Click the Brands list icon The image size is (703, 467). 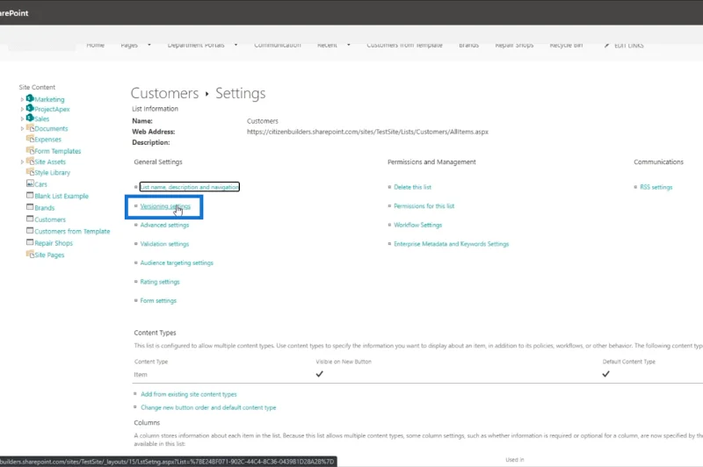(30, 207)
